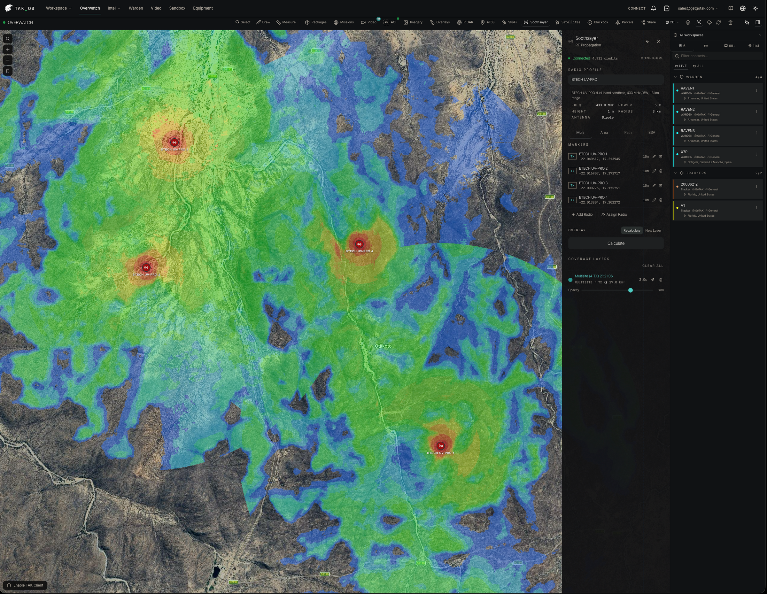Toggle TX checkbox for BTECH UV-PRO 4
The height and width of the screenshot is (594, 767).
[x=572, y=200]
